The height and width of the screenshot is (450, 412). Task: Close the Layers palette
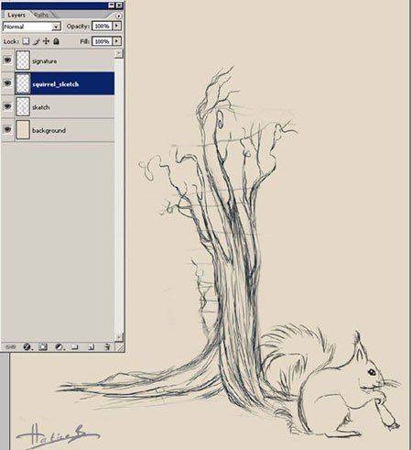pos(119,5)
